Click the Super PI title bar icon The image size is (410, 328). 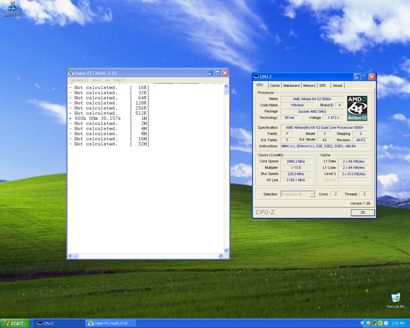[x=70, y=73]
